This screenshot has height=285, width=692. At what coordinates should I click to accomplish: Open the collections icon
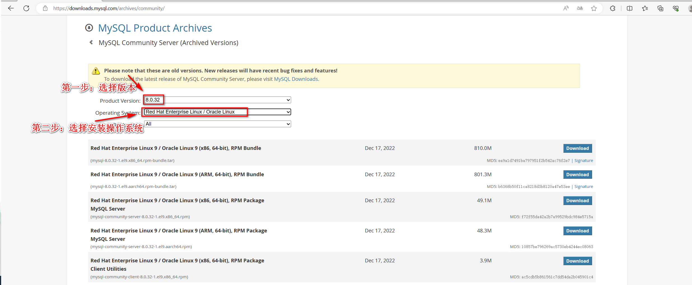tap(660, 8)
